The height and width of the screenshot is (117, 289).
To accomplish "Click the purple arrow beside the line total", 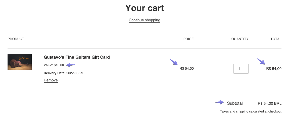I will [x=261, y=61].
